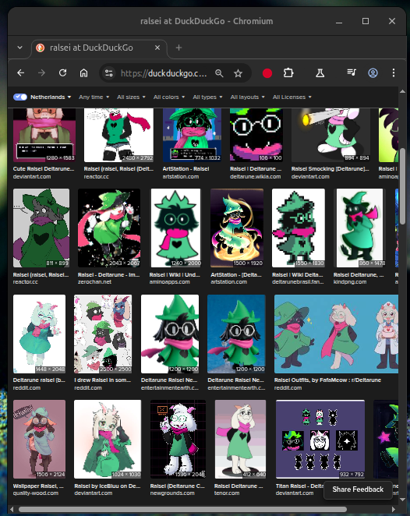Click the scroll down arrow
410x516 pixels.
click(x=402, y=500)
